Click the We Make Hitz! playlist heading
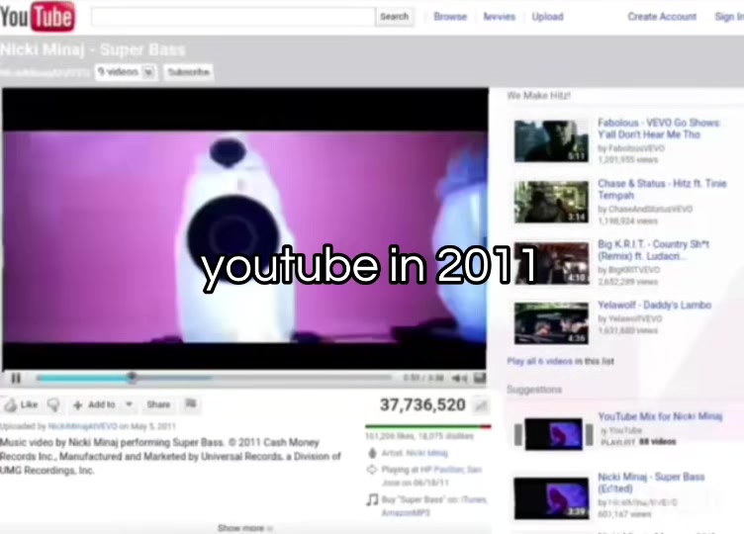The image size is (744, 534). click(x=538, y=95)
